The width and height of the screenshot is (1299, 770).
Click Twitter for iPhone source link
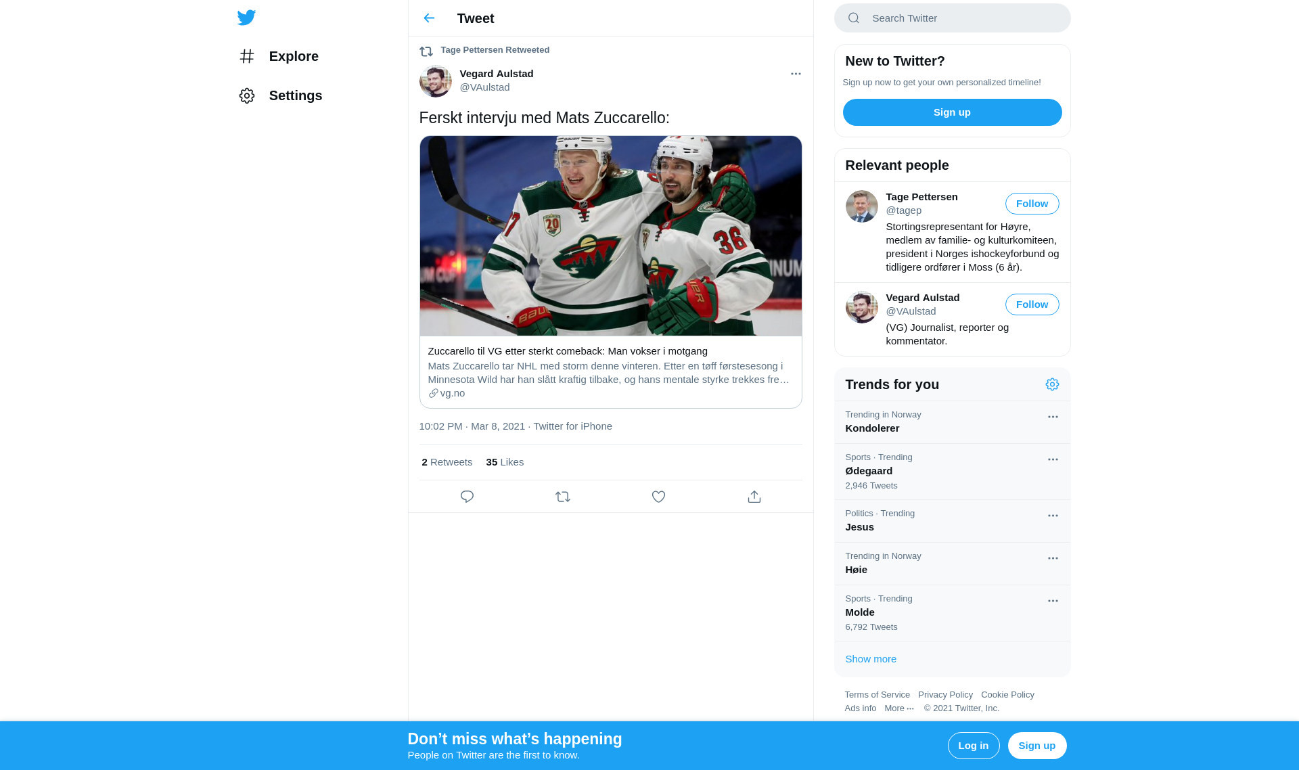click(x=573, y=426)
